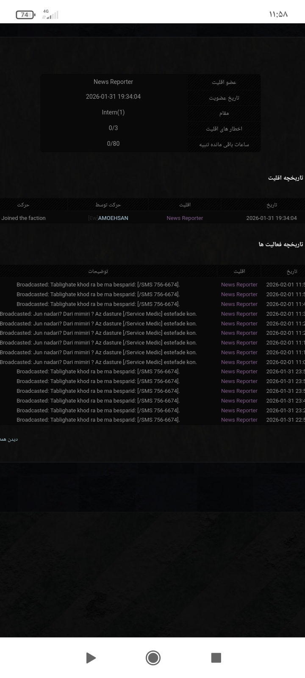Tap the square recent apps button
Viewport: 305px width, 678px height.
point(216,658)
